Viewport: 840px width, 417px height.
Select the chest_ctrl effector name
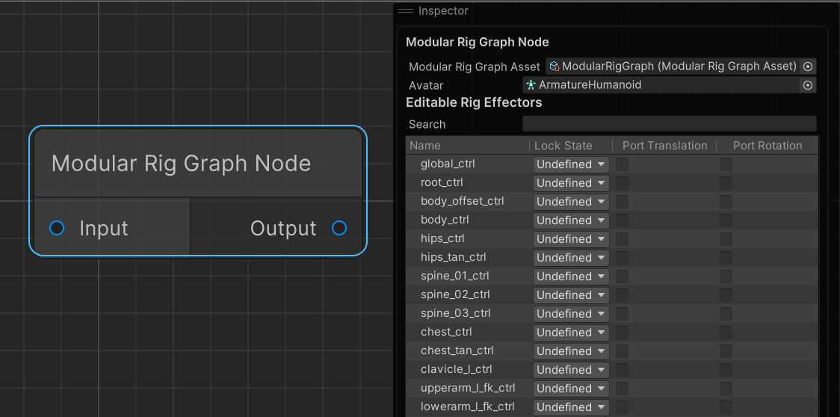pos(446,331)
